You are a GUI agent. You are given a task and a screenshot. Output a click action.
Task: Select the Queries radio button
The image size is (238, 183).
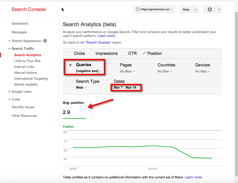[70, 65]
